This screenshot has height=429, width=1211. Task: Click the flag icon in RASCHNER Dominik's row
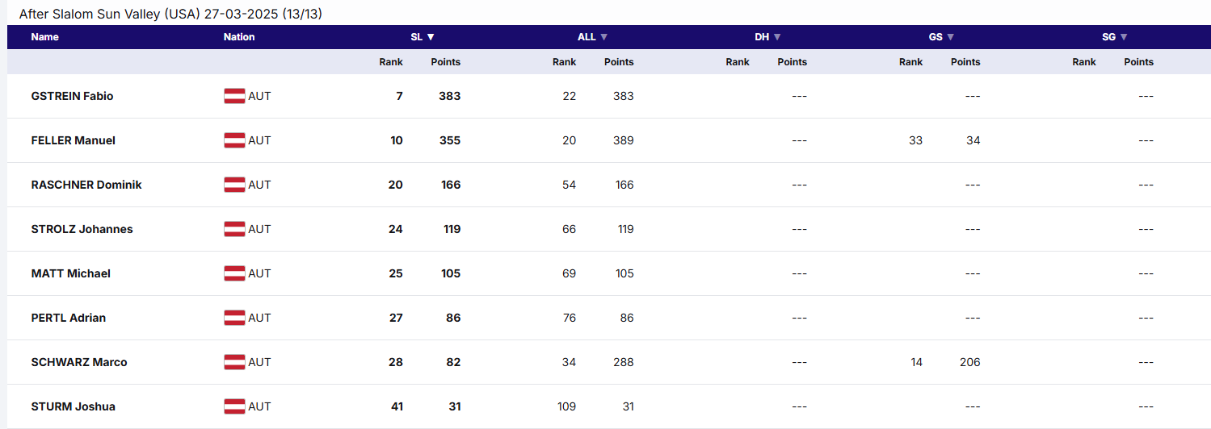234,185
